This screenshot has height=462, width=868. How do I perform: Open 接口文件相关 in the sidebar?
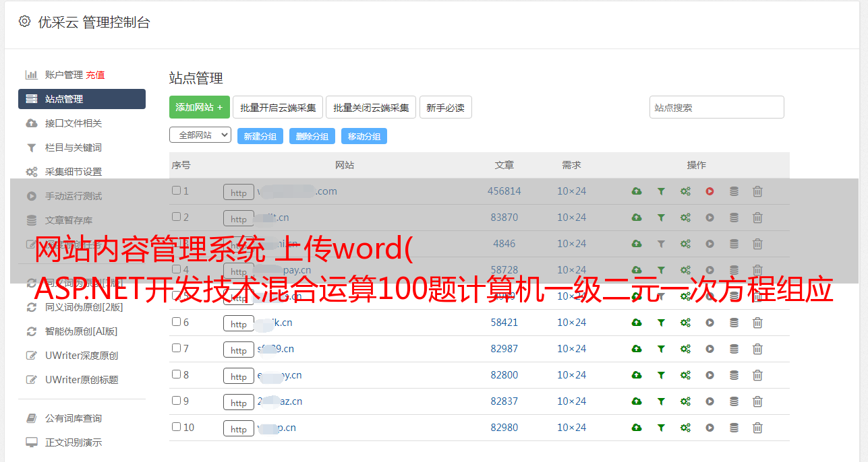pos(74,123)
